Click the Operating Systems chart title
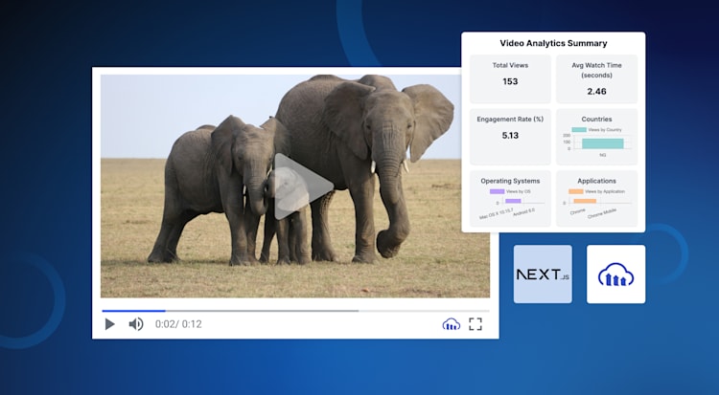Viewport: 719px width, 395px height. 510,181
